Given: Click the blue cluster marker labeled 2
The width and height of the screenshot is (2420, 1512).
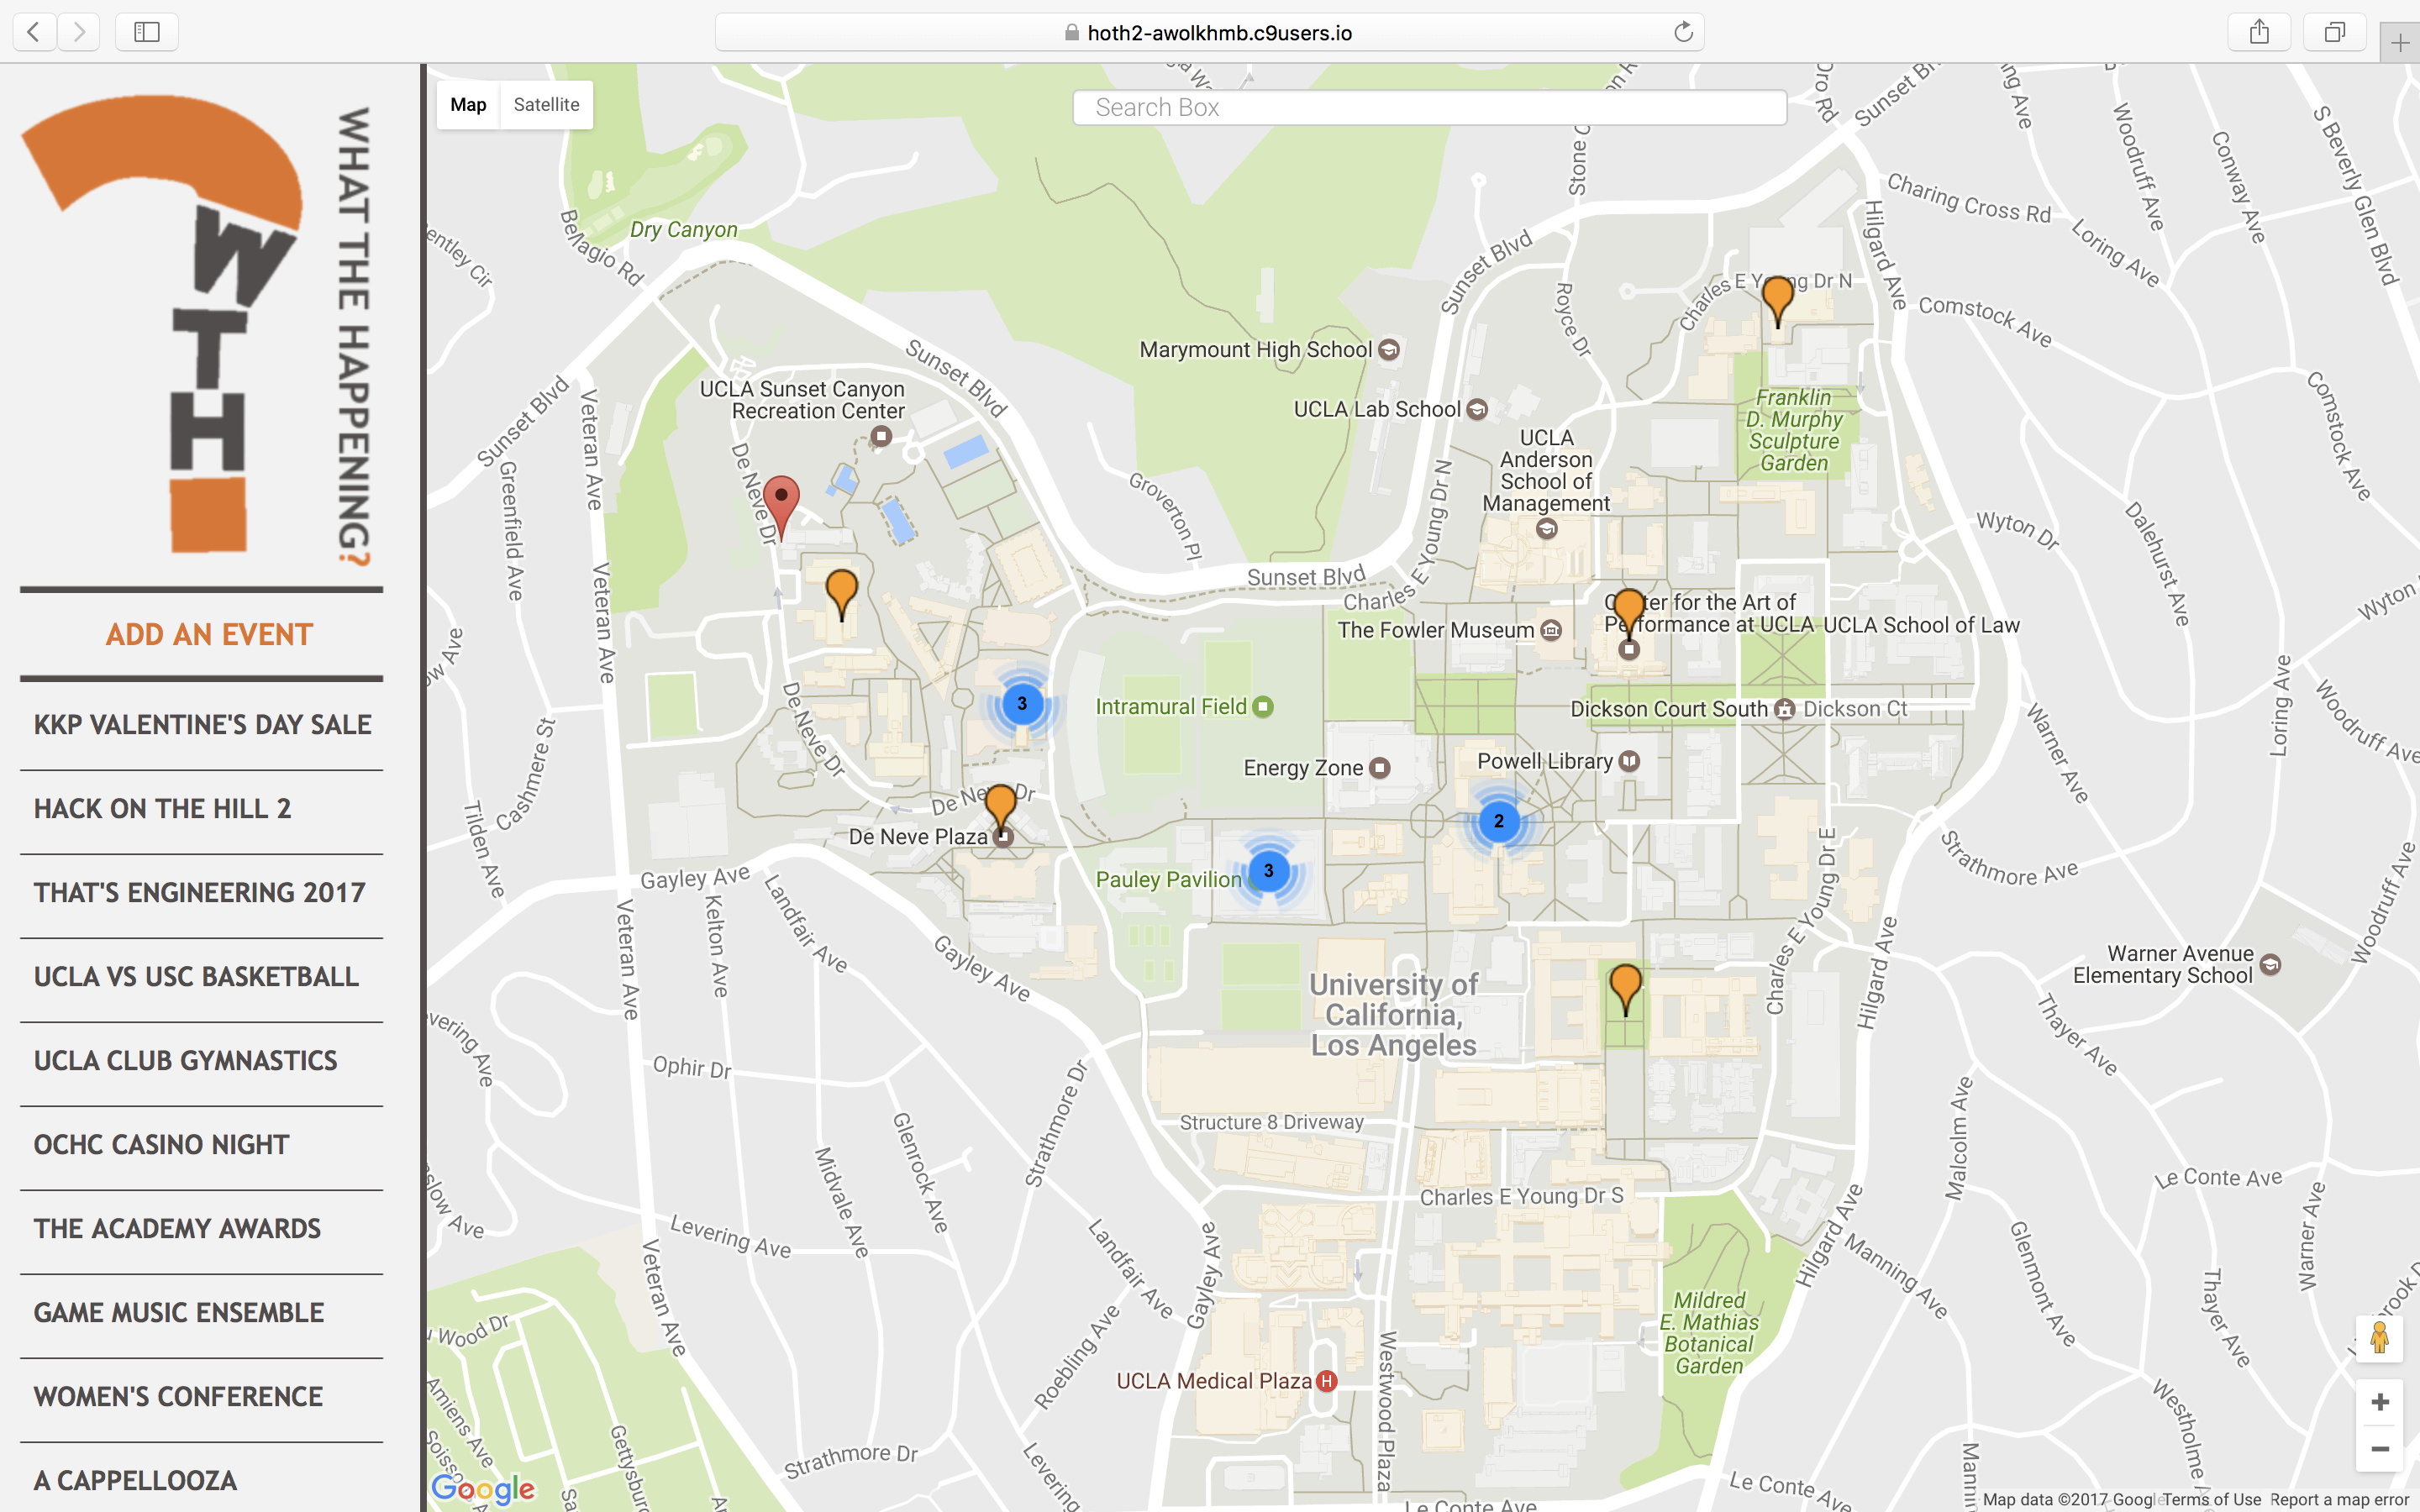Looking at the screenshot, I should click(1498, 821).
